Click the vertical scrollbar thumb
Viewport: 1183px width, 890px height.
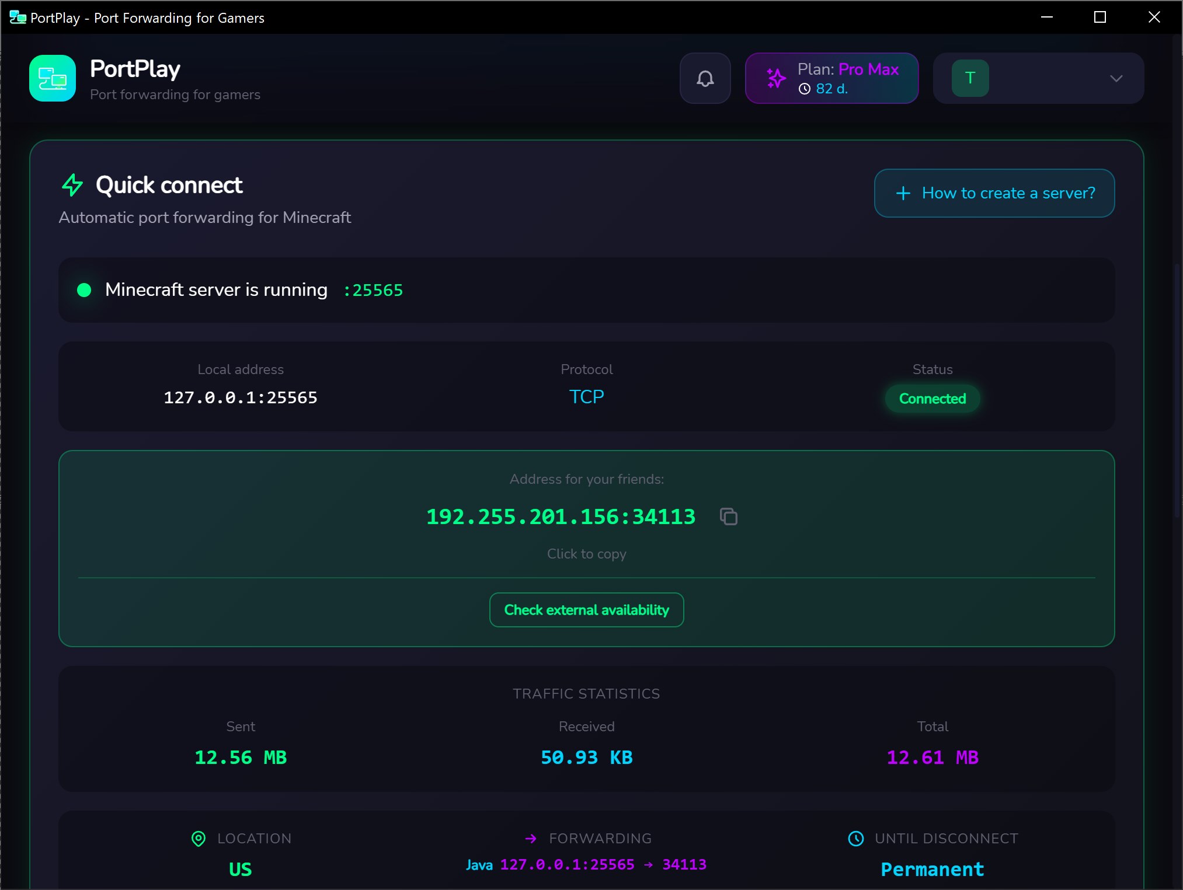pyautogui.click(x=1177, y=391)
